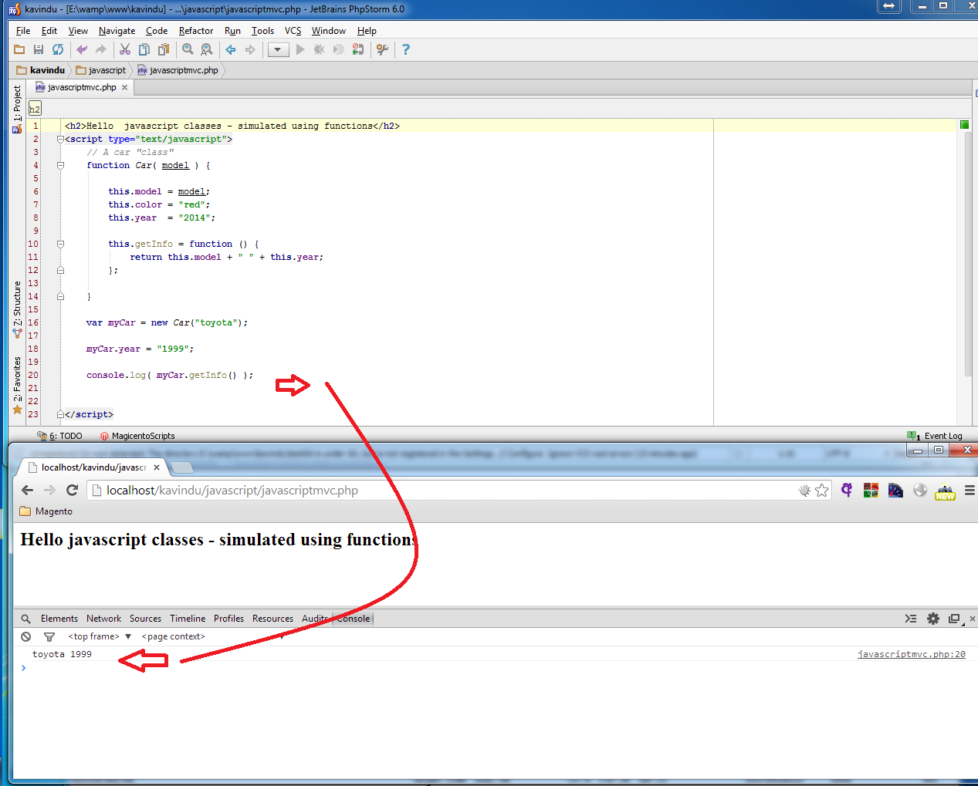Bookmark this page with the star icon

click(x=822, y=490)
